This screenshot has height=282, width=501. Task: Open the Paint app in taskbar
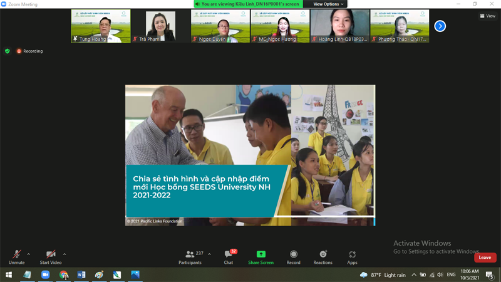point(99,274)
